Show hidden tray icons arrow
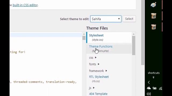 click(x=149, y=82)
